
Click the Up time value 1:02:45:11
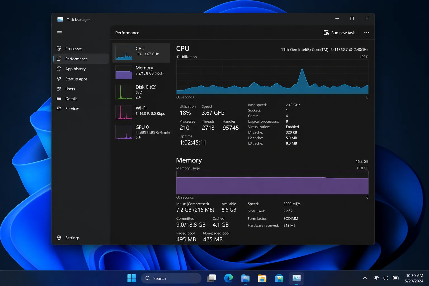(193, 142)
